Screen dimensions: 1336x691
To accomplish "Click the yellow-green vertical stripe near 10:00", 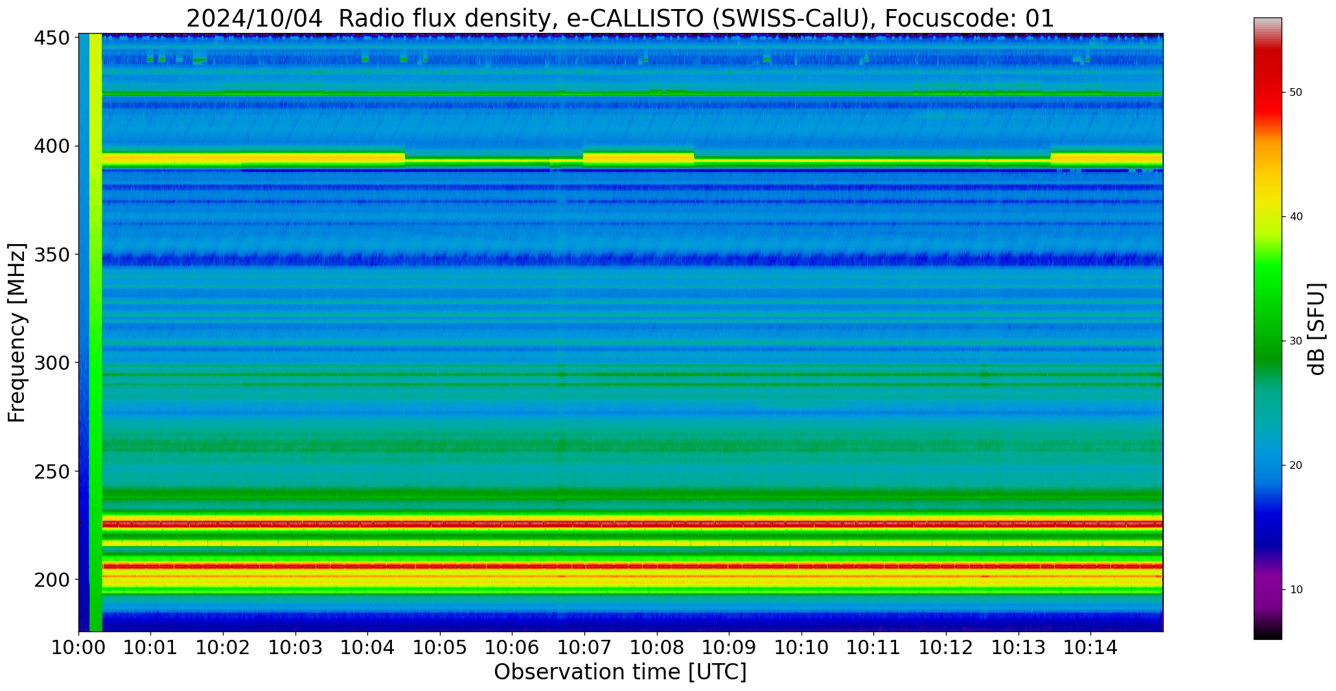I will click(95, 332).
